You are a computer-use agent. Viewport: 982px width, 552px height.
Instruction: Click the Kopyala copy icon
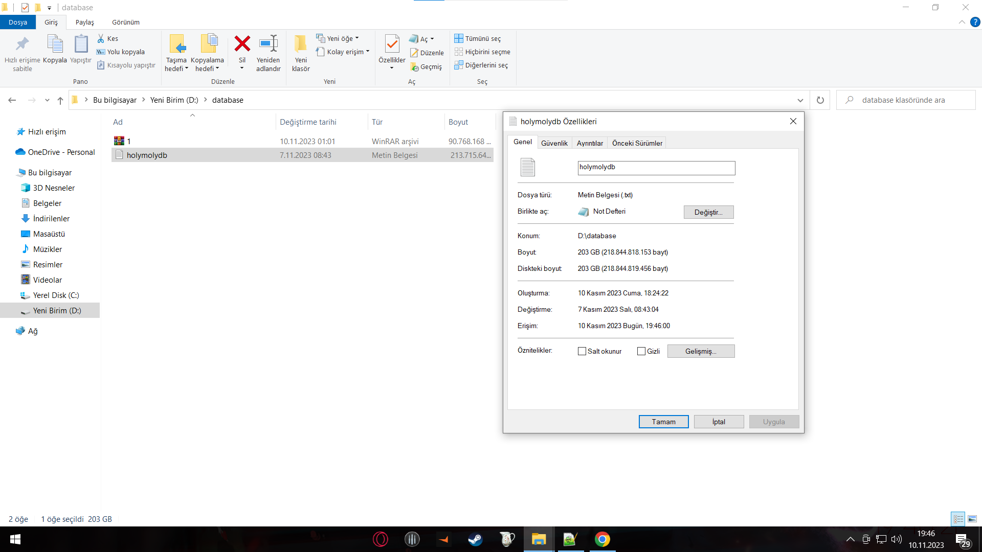[x=55, y=44]
